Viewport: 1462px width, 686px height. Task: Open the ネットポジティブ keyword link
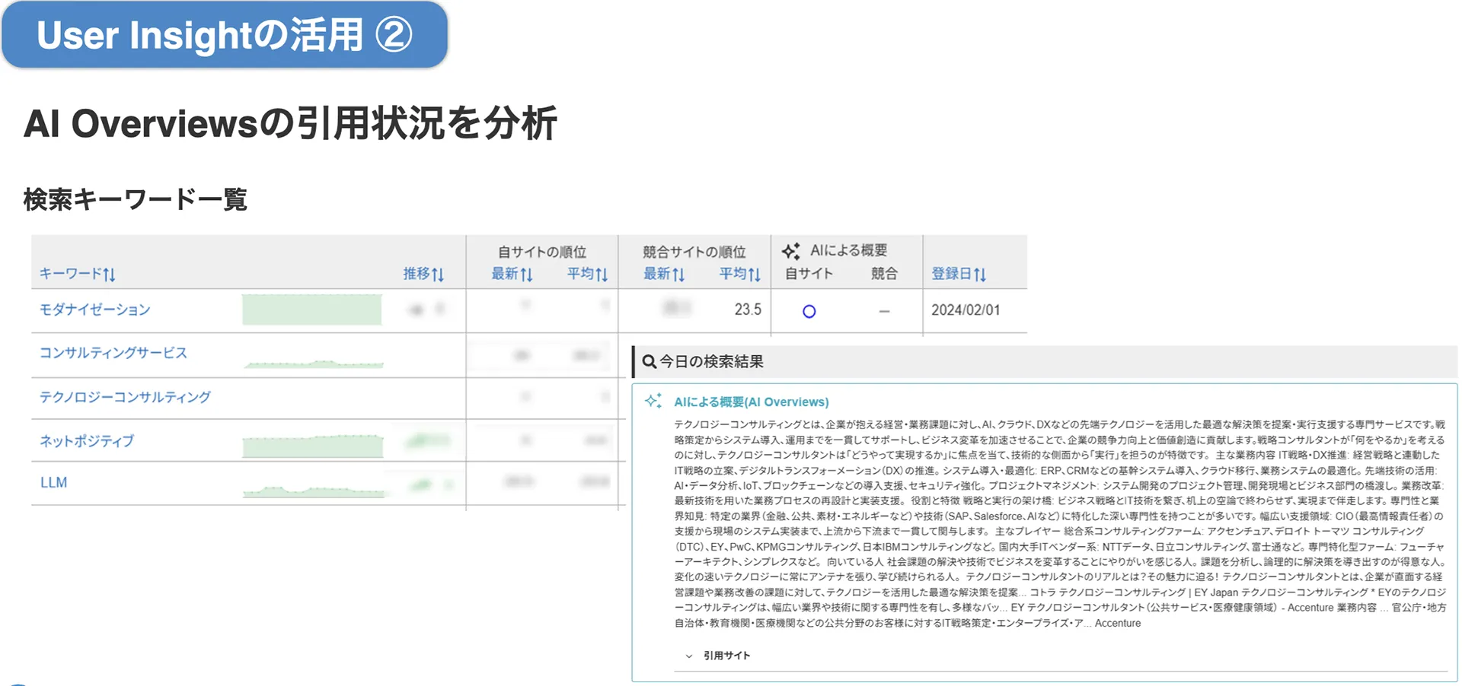tap(87, 441)
